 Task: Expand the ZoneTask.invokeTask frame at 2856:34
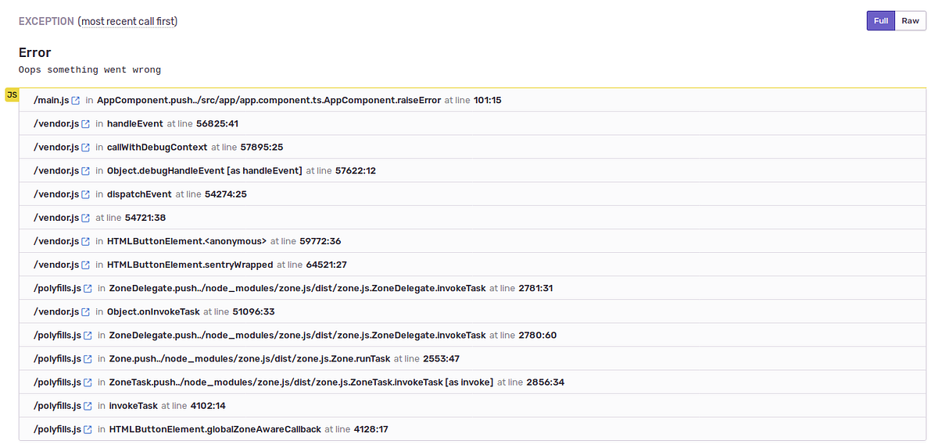(x=472, y=382)
